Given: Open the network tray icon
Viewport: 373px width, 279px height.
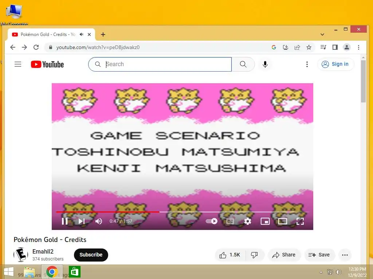Looking at the screenshot, I should (330, 272).
